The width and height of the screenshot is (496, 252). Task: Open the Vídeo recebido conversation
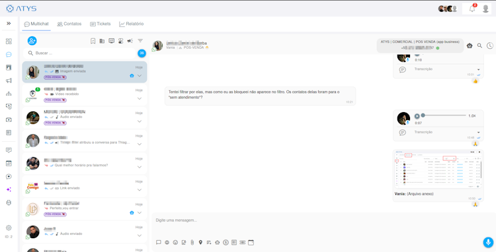coord(85,95)
